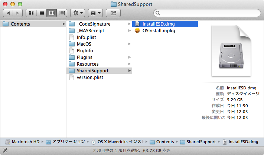Go back with the left arrow button

coord(8,13)
